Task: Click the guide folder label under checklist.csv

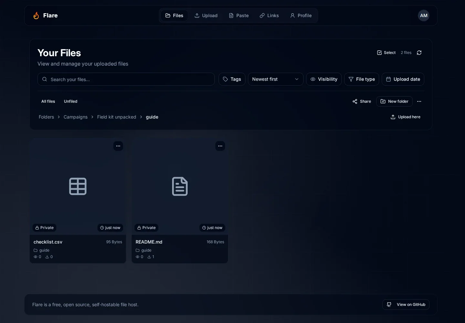Action: 42,250
